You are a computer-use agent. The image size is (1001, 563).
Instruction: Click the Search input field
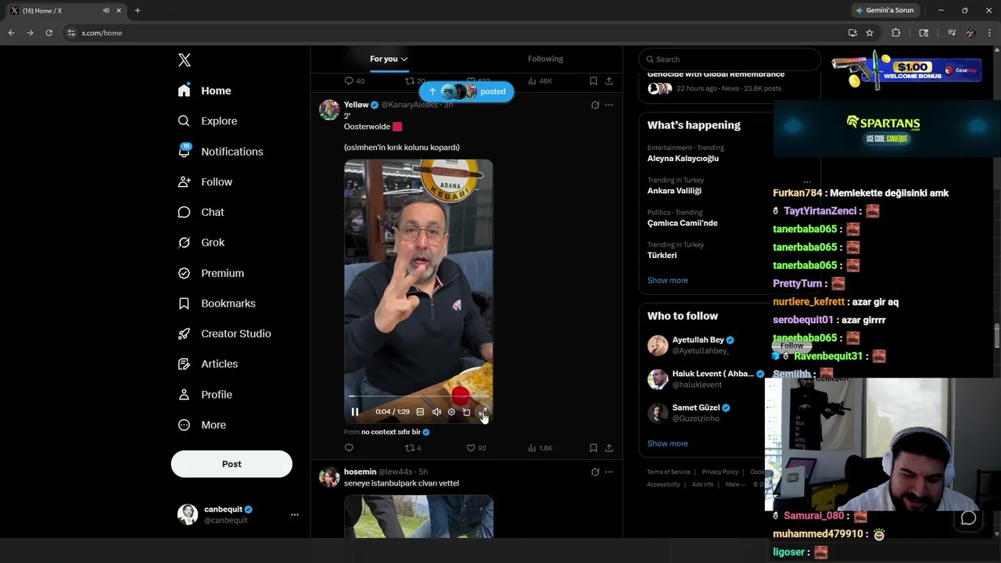tap(730, 59)
